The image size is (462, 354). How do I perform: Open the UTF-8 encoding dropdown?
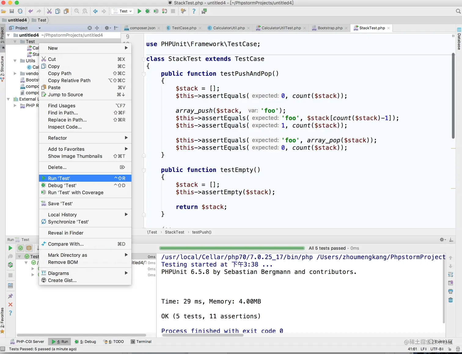point(437,349)
